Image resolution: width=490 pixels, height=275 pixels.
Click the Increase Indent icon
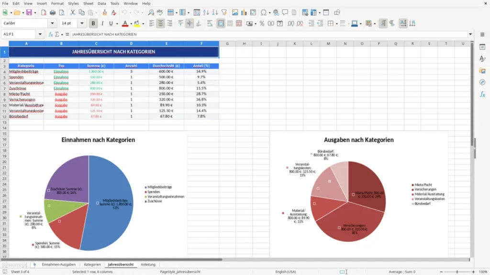coord(311,23)
